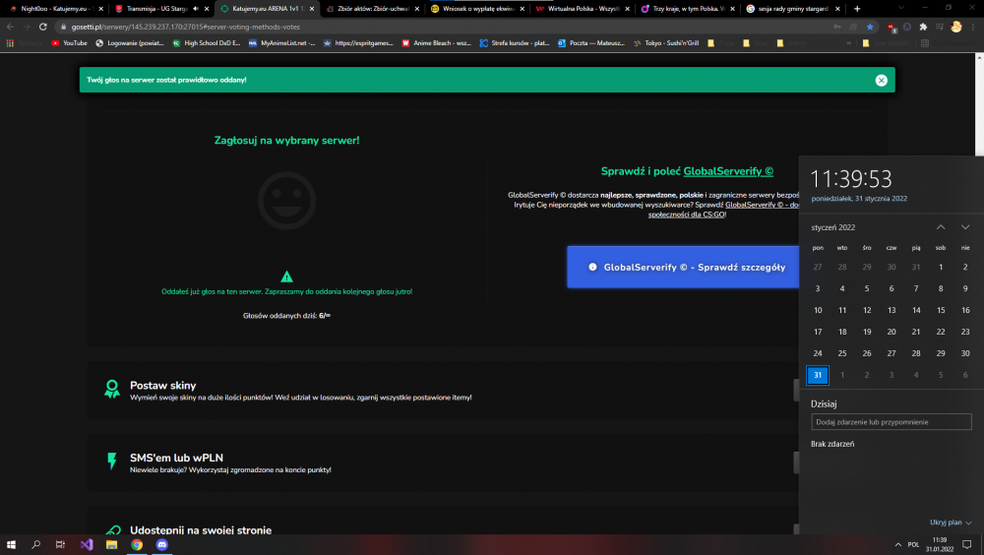Open File Explorer from the taskbar

click(111, 544)
